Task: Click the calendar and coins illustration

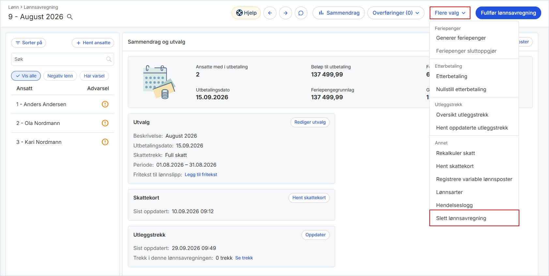Action: (x=159, y=82)
